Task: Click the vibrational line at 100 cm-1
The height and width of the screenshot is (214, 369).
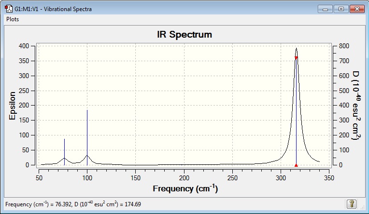Action: (x=87, y=137)
